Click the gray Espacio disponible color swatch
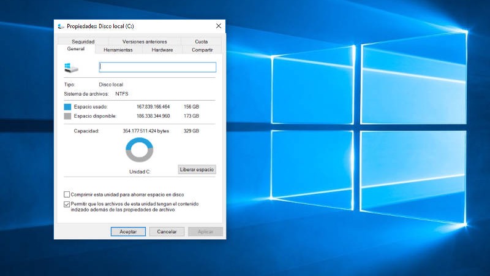 (x=67, y=116)
